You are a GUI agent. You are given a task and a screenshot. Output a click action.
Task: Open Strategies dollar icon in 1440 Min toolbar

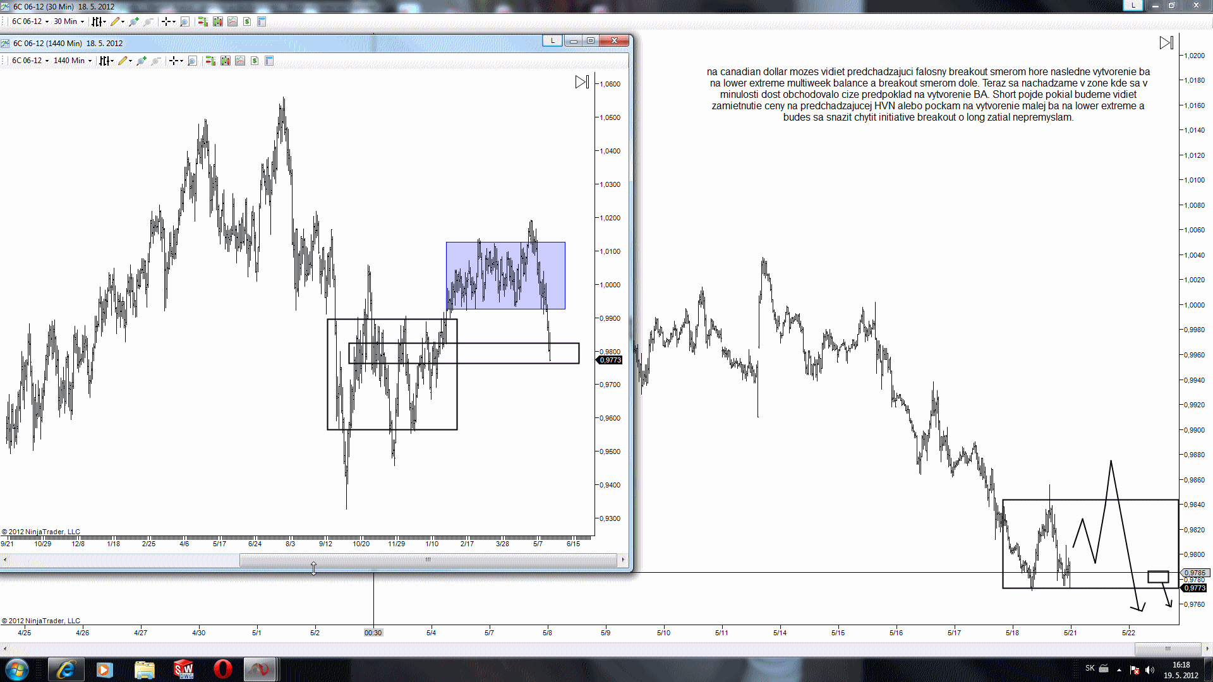(255, 61)
